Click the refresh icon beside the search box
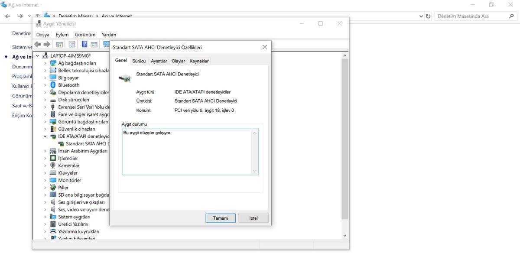This screenshot has height=276, width=520. (x=428, y=16)
